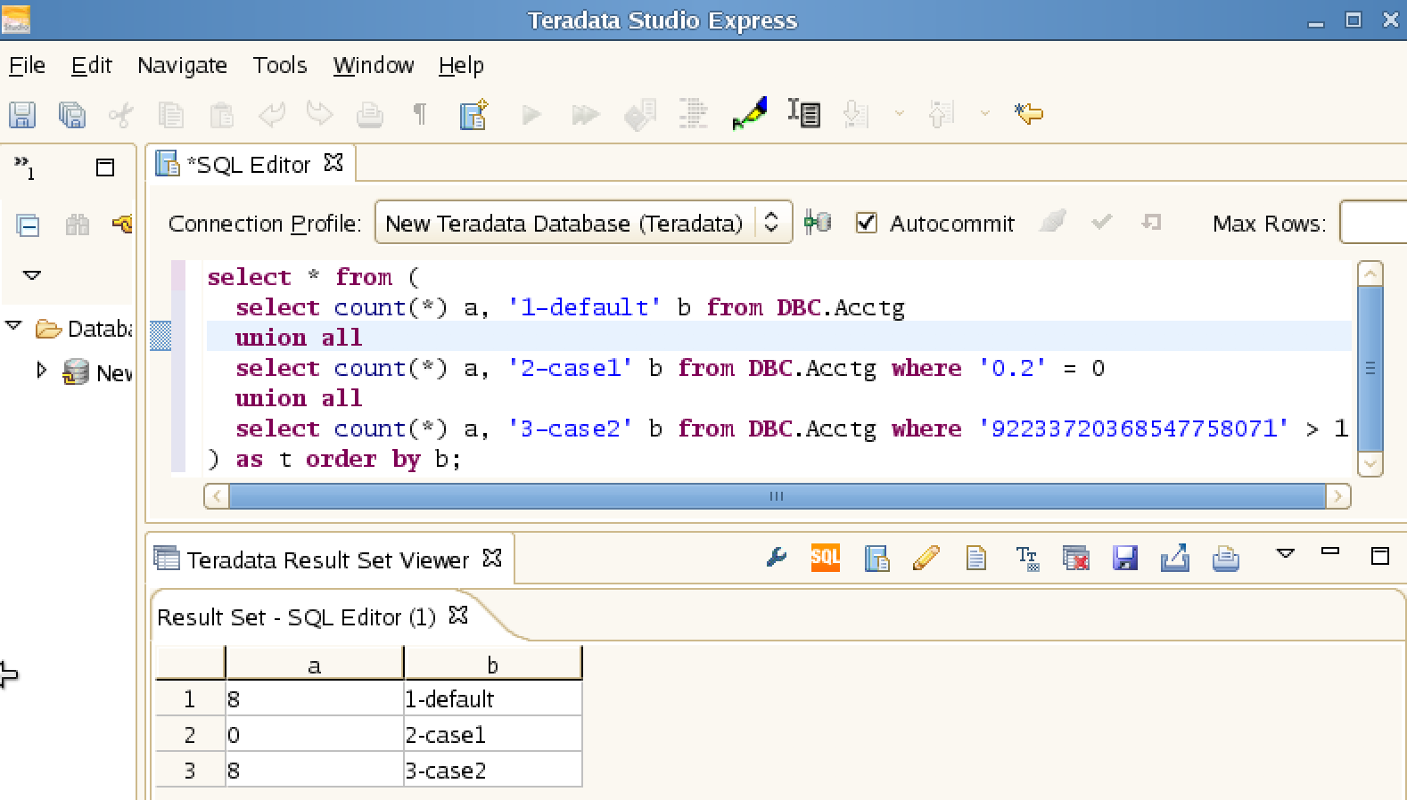Open the Tools menu
This screenshot has width=1407, height=800.
click(279, 65)
